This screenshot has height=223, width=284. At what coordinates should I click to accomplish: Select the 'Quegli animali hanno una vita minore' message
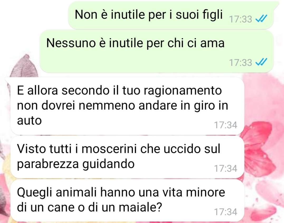click(x=127, y=200)
